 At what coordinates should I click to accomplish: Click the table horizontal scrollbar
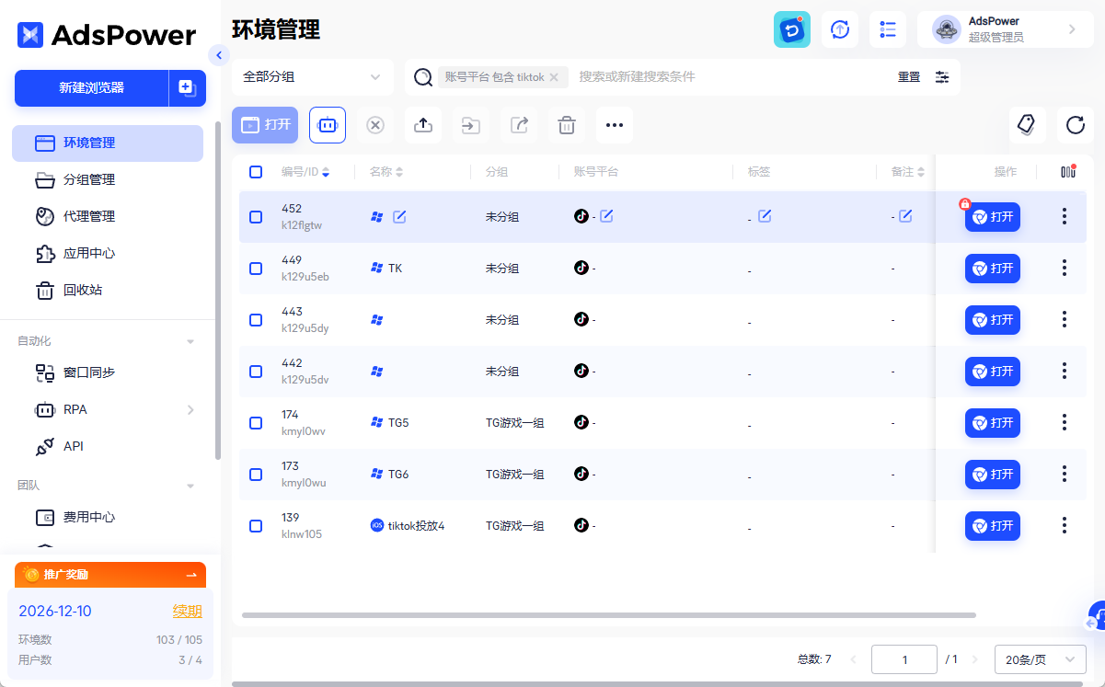point(608,615)
